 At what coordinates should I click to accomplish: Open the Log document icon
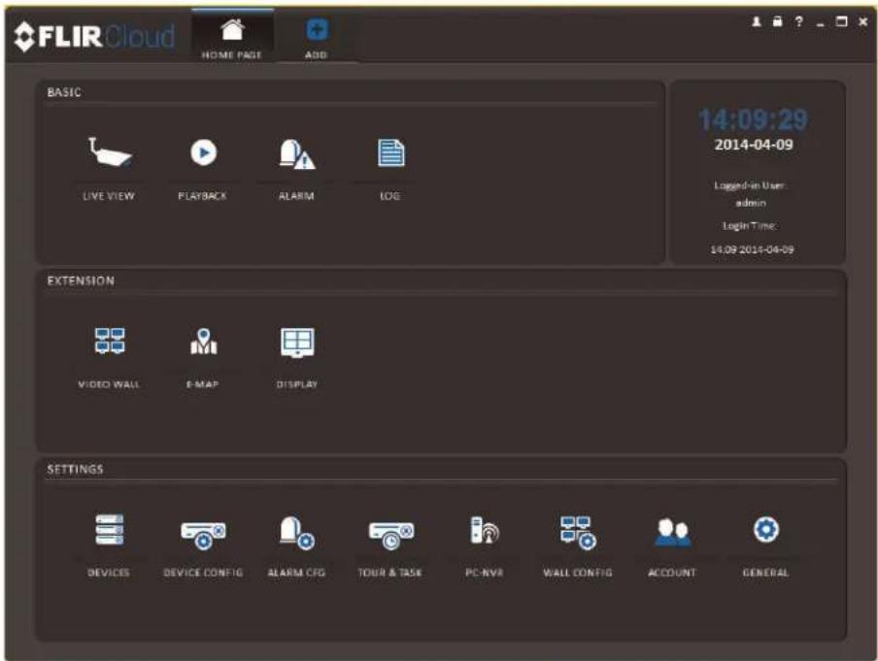[390, 153]
